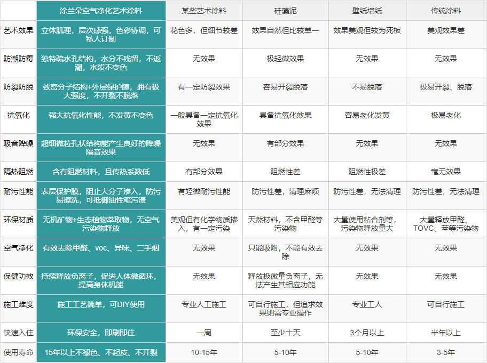This screenshot has width=487, height=363.
Task: Select cell '毫无效果'
Action: pyautogui.click(x=446, y=172)
